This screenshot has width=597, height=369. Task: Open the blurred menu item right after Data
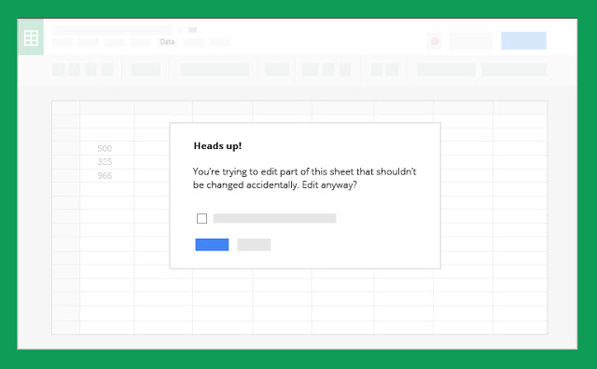(194, 42)
